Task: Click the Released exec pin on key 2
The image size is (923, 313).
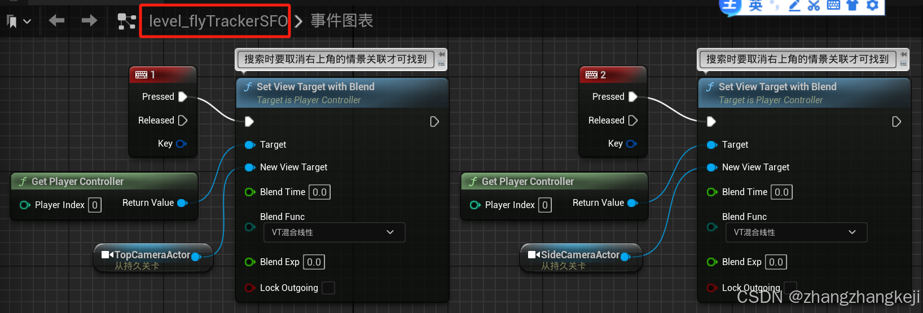Action: pyautogui.click(x=633, y=120)
